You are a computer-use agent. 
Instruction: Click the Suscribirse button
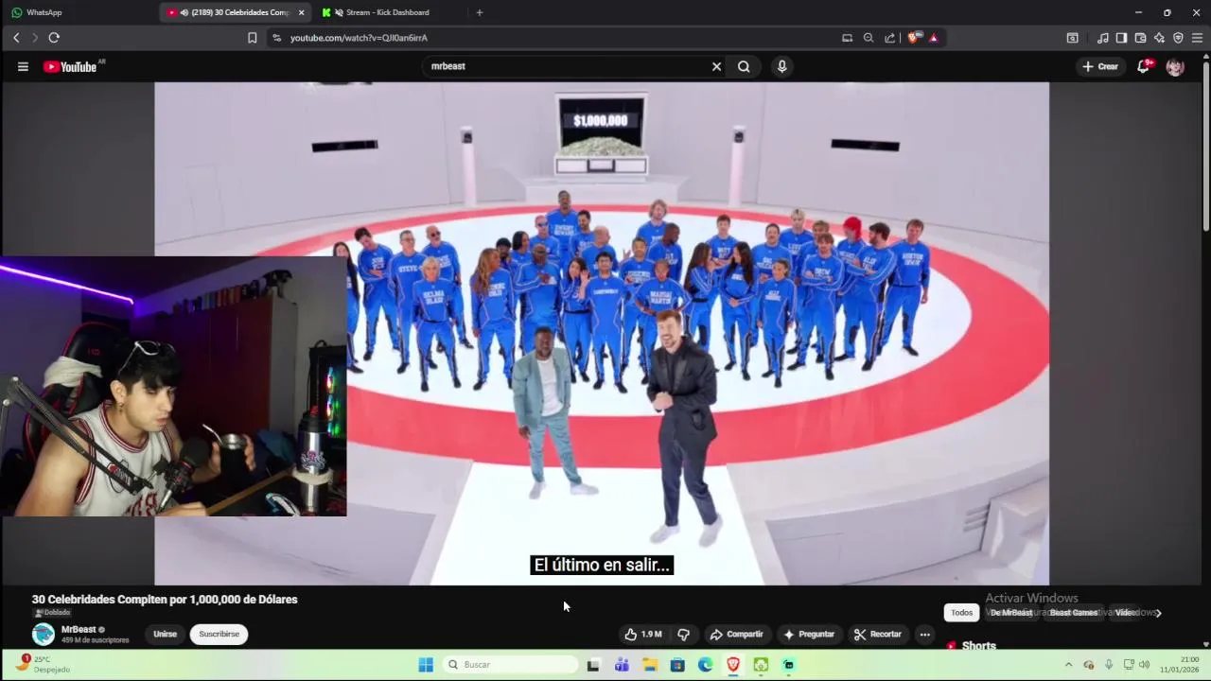(x=219, y=634)
